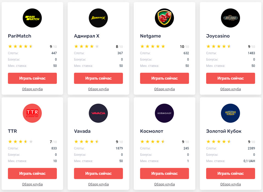Click the Admiral X logo icon
Screen dimensions: 263x192
click(98, 18)
